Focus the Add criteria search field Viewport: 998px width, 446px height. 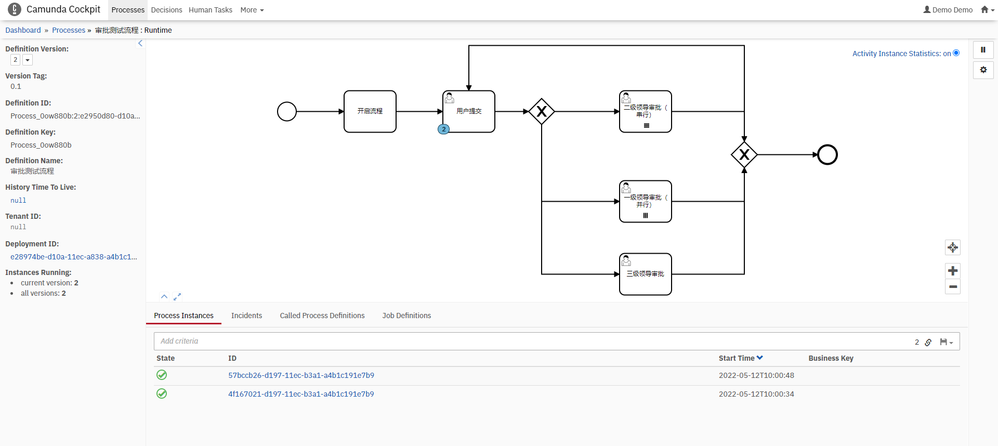(x=530, y=342)
